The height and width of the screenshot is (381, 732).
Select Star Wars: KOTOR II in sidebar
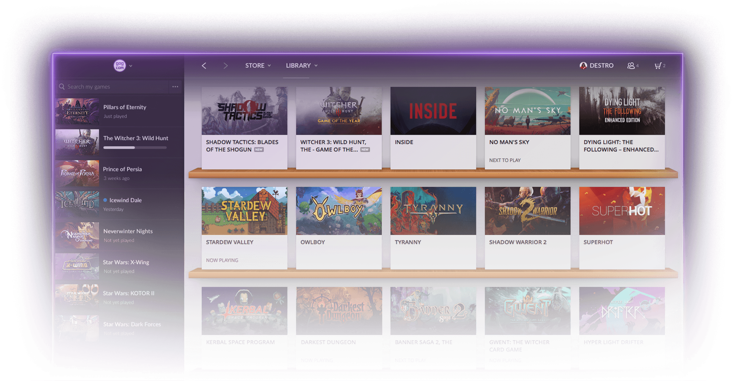pyautogui.click(x=120, y=297)
